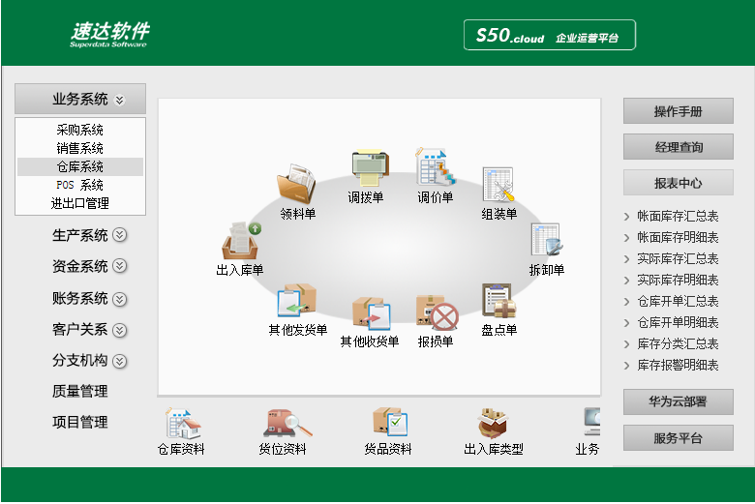Image resolution: width=755 pixels, height=504 pixels.
Task: Select 进出口管理 in the sidebar
Action: tap(80, 203)
